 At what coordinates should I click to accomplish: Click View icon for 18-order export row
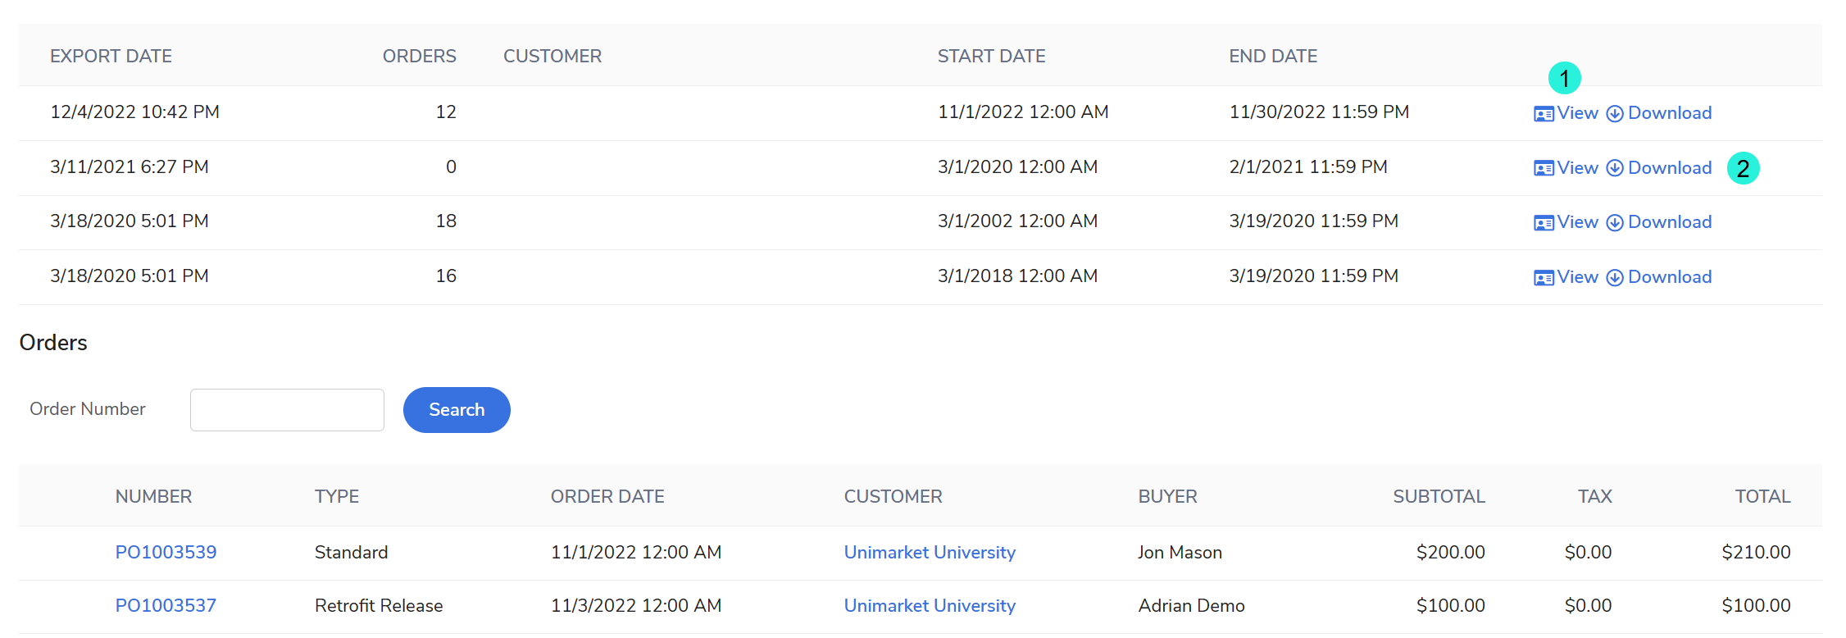1544,223
